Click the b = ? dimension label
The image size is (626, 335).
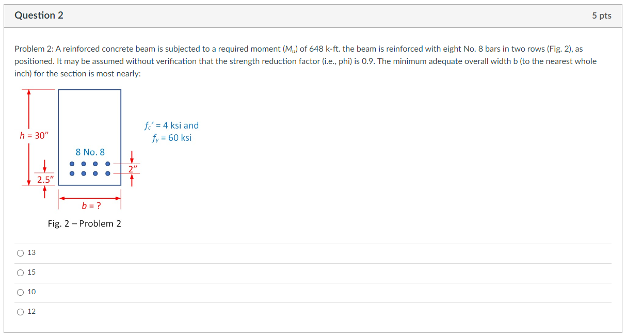click(x=90, y=205)
